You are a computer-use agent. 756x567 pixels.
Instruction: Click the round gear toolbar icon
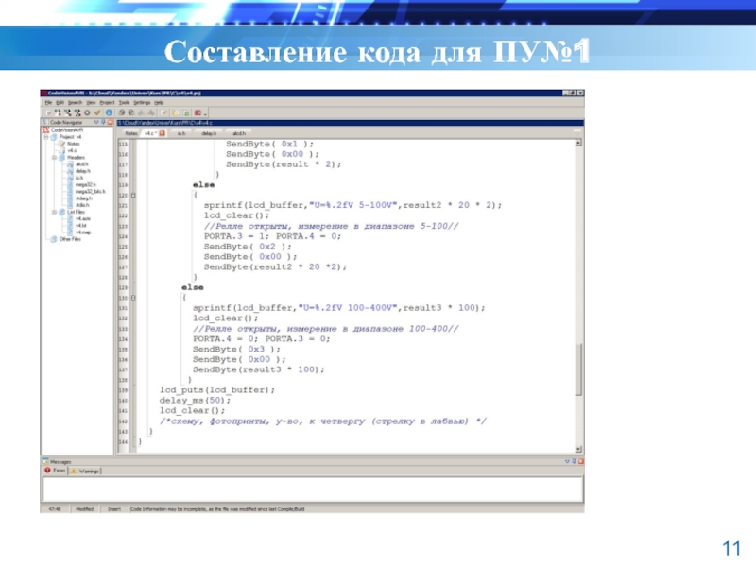click(87, 112)
